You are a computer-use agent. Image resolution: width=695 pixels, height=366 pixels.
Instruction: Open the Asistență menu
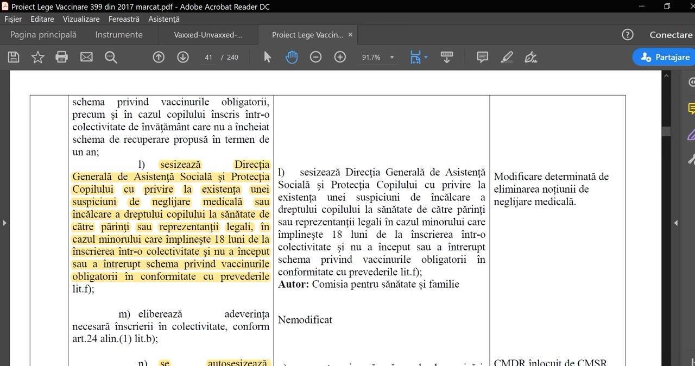(x=164, y=19)
